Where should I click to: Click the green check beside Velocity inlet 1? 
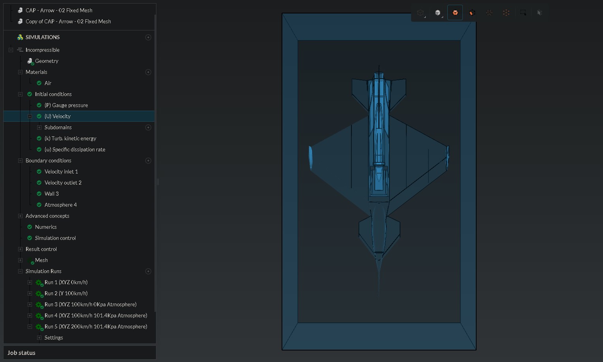tap(39, 172)
